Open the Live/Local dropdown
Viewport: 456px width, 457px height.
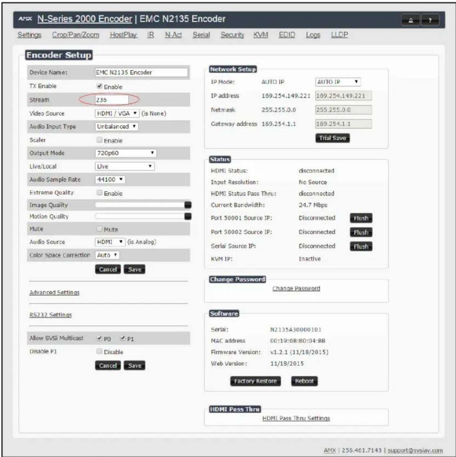[125, 166]
